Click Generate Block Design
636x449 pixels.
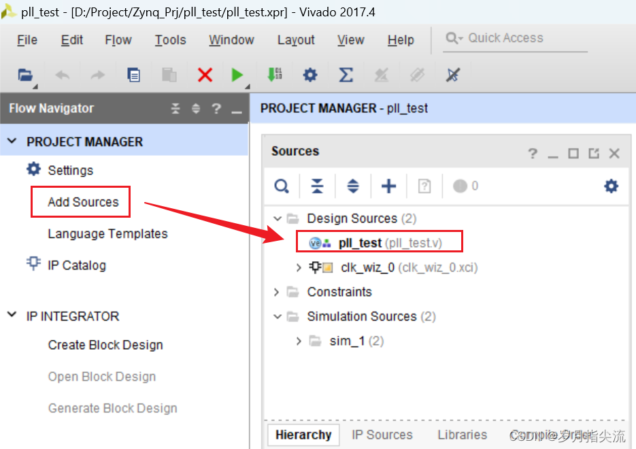(x=112, y=408)
